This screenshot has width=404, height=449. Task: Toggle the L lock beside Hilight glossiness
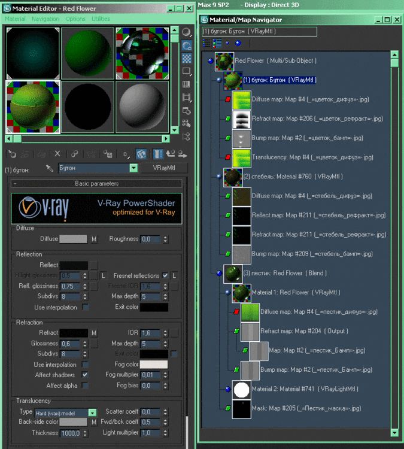[x=104, y=276]
